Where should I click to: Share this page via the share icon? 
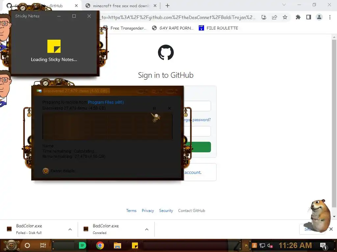click(x=274, y=17)
